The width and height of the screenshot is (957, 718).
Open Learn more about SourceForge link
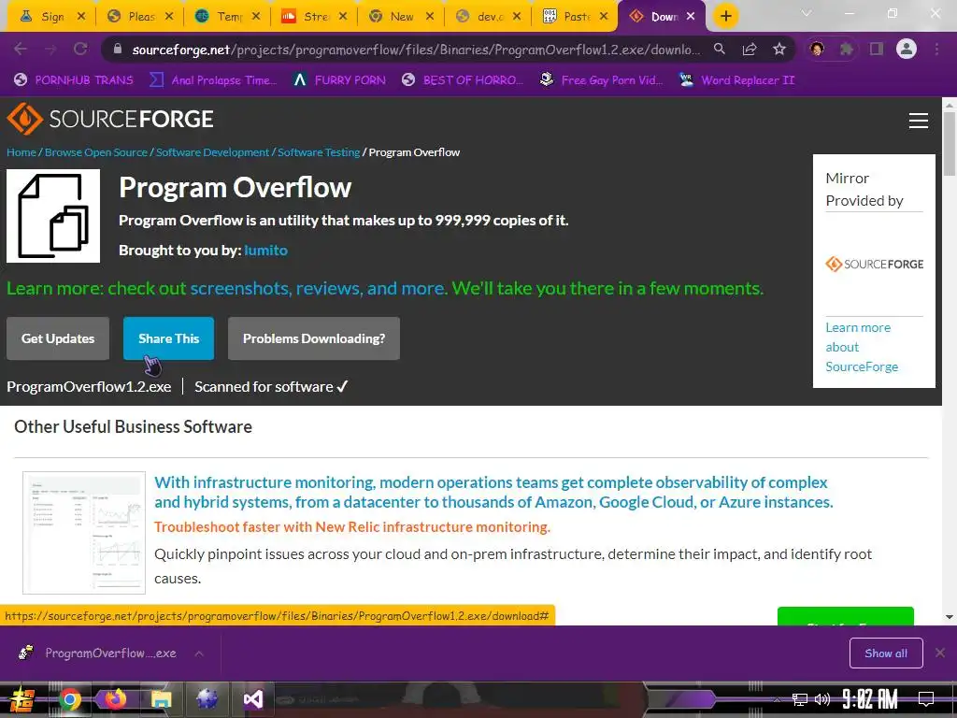pyautogui.click(x=861, y=347)
